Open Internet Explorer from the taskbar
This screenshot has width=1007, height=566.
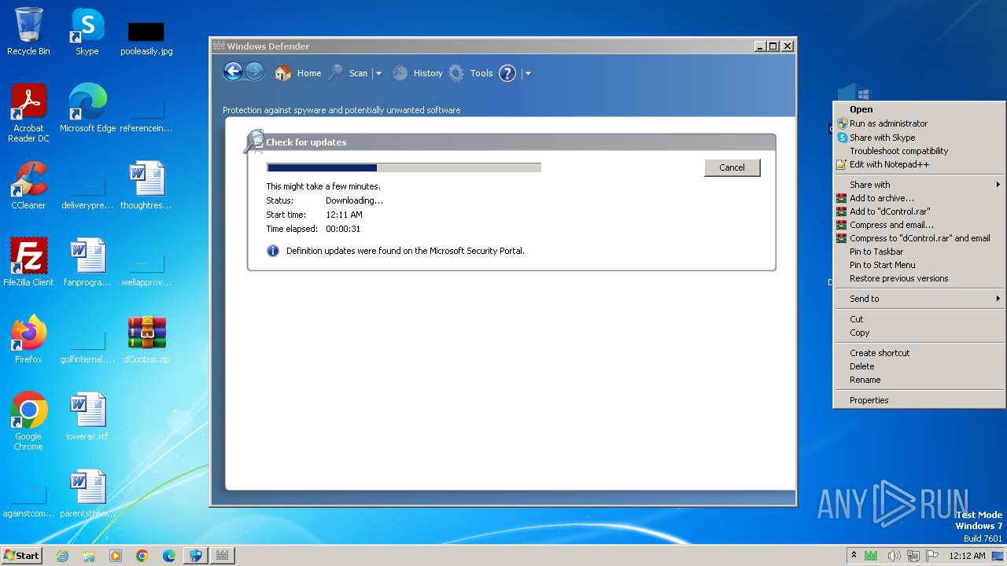pos(62,556)
